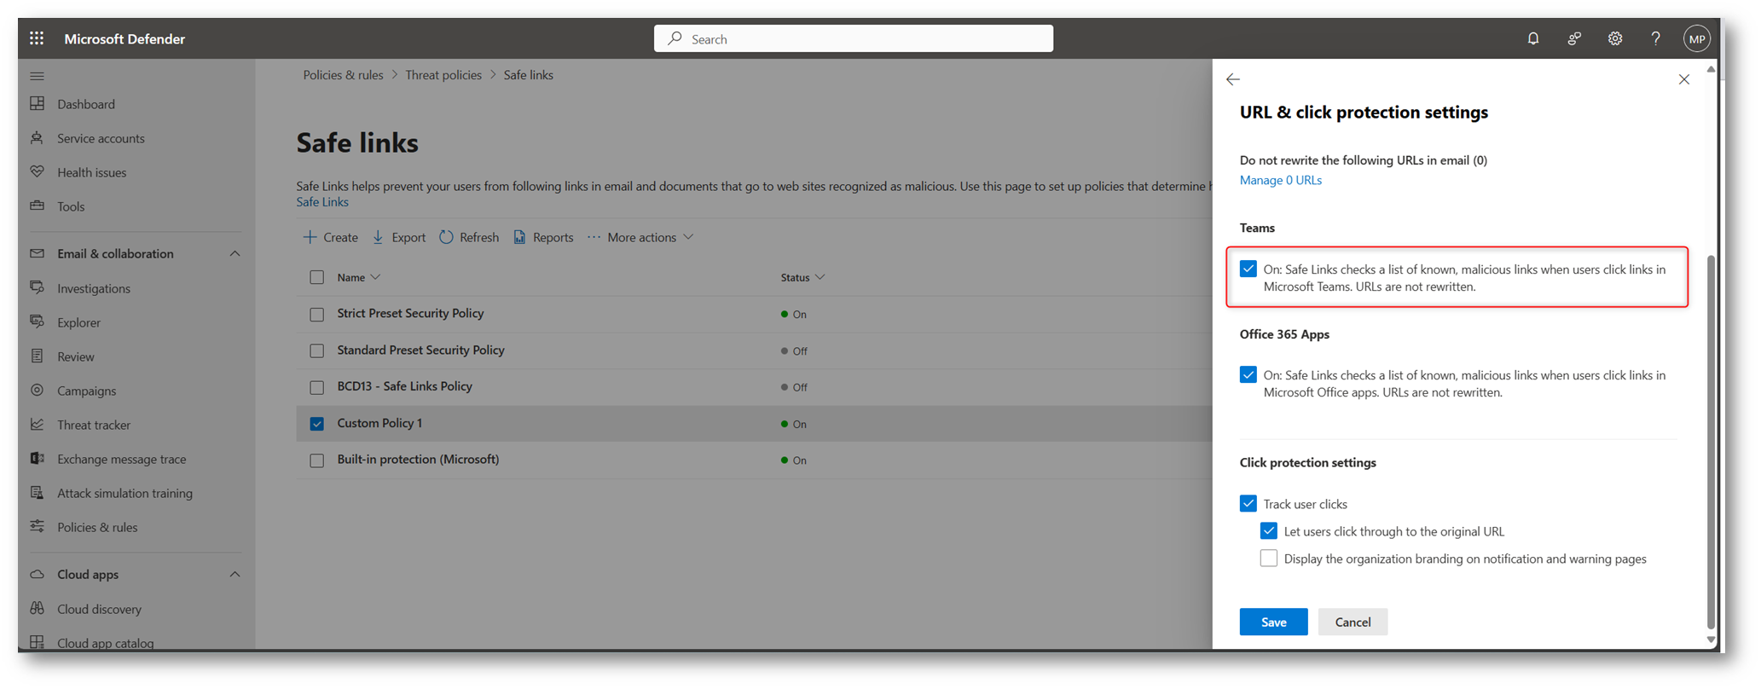Open the app launcher waffle icon
1761x689 pixels.
(37, 38)
